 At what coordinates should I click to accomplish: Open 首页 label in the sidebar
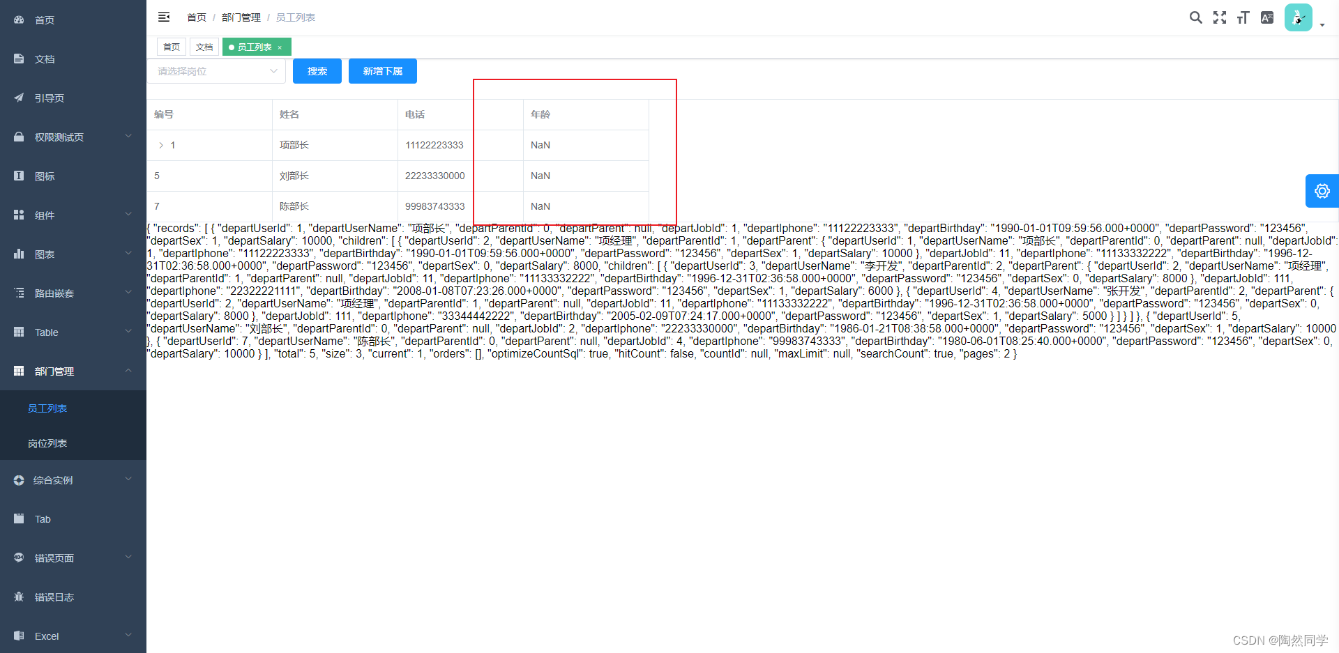45,20
